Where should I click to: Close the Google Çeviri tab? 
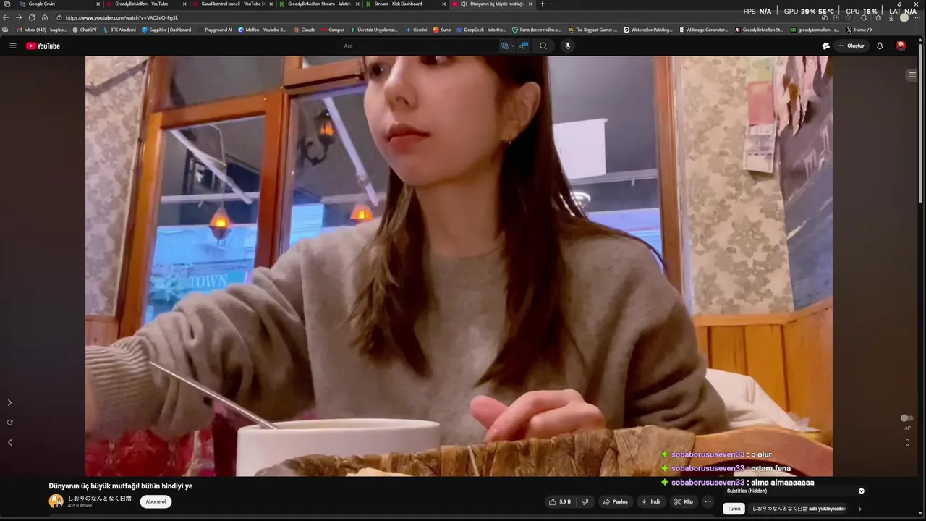pos(98,4)
